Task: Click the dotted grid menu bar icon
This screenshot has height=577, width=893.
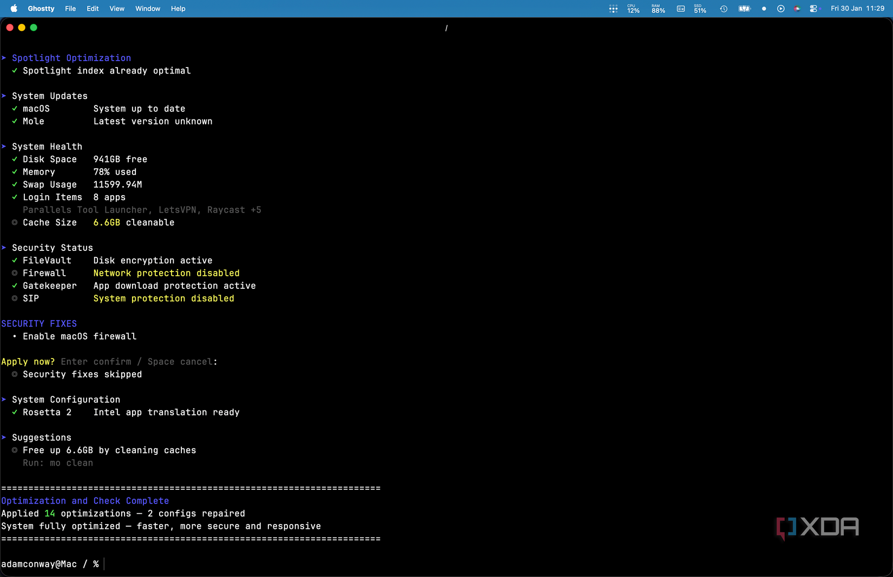Action: (613, 9)
